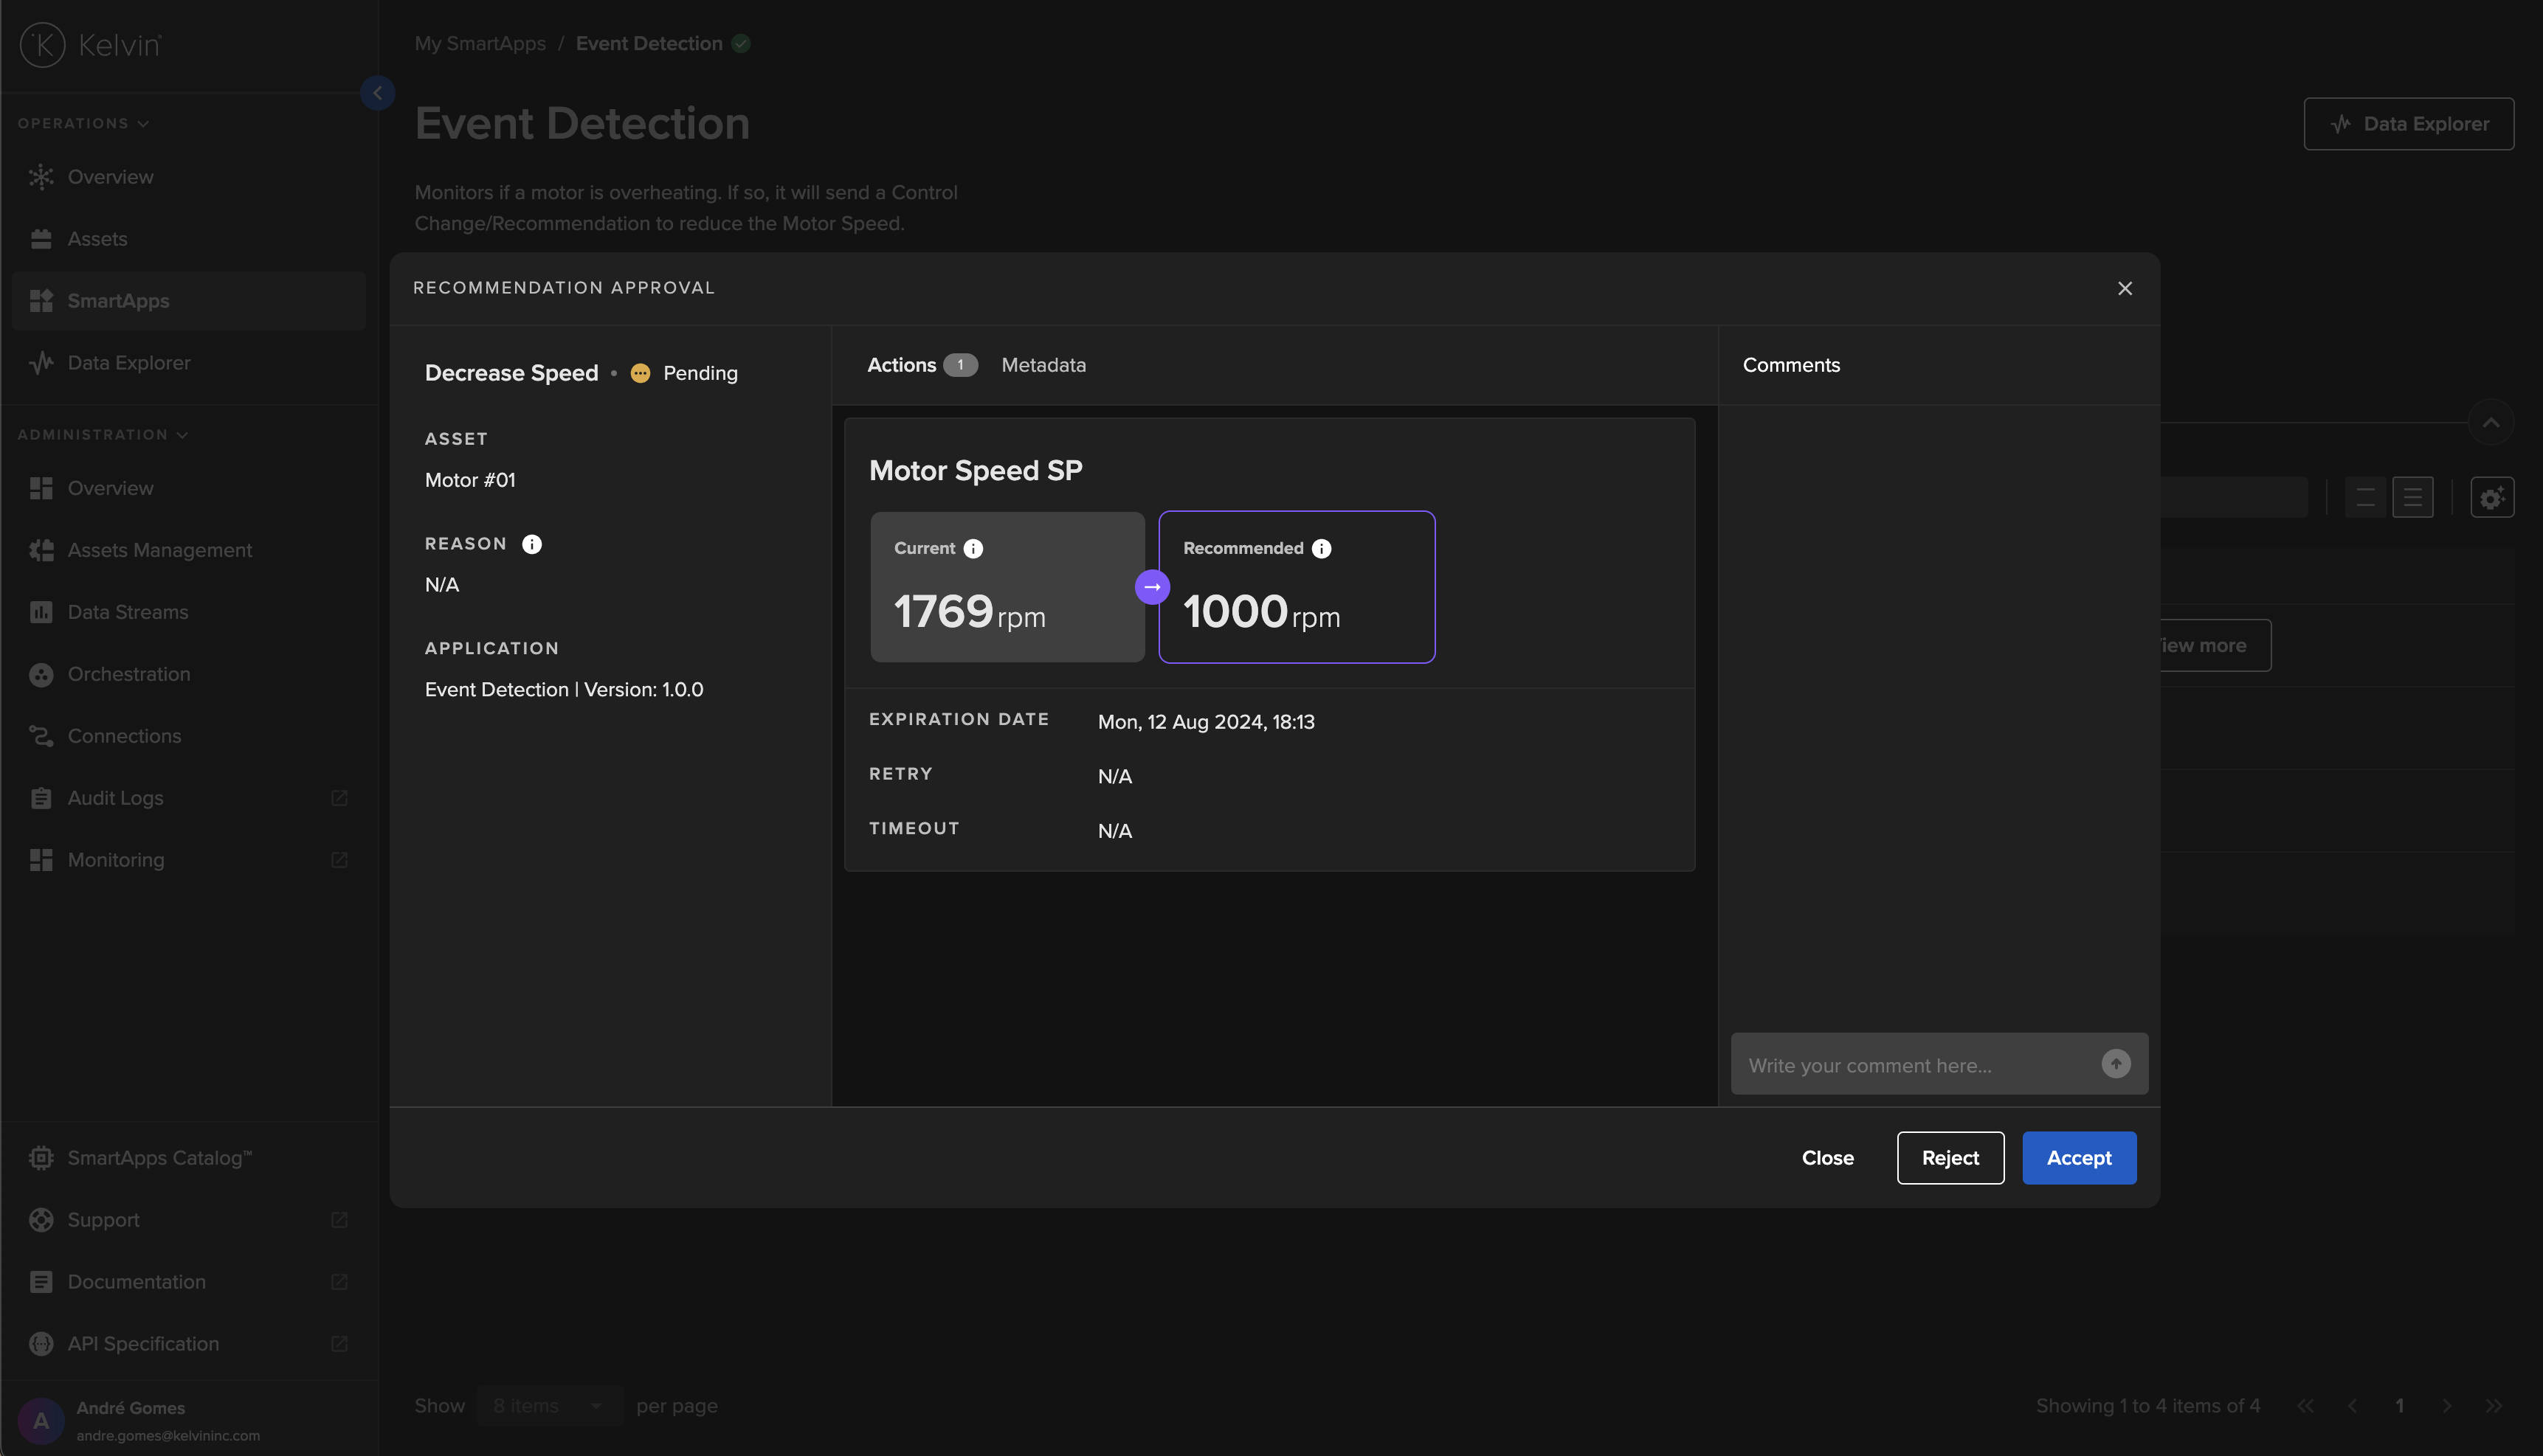Collapse the sidebar with chevron button

[377, 93]
